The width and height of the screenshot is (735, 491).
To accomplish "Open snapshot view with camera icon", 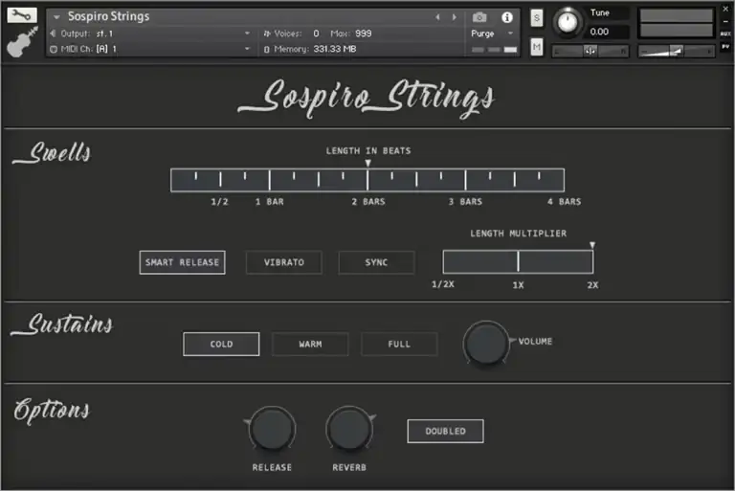I will pos(479,18).
